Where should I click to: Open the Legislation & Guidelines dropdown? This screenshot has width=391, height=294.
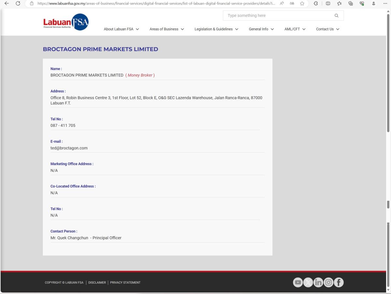pos(216,29)
